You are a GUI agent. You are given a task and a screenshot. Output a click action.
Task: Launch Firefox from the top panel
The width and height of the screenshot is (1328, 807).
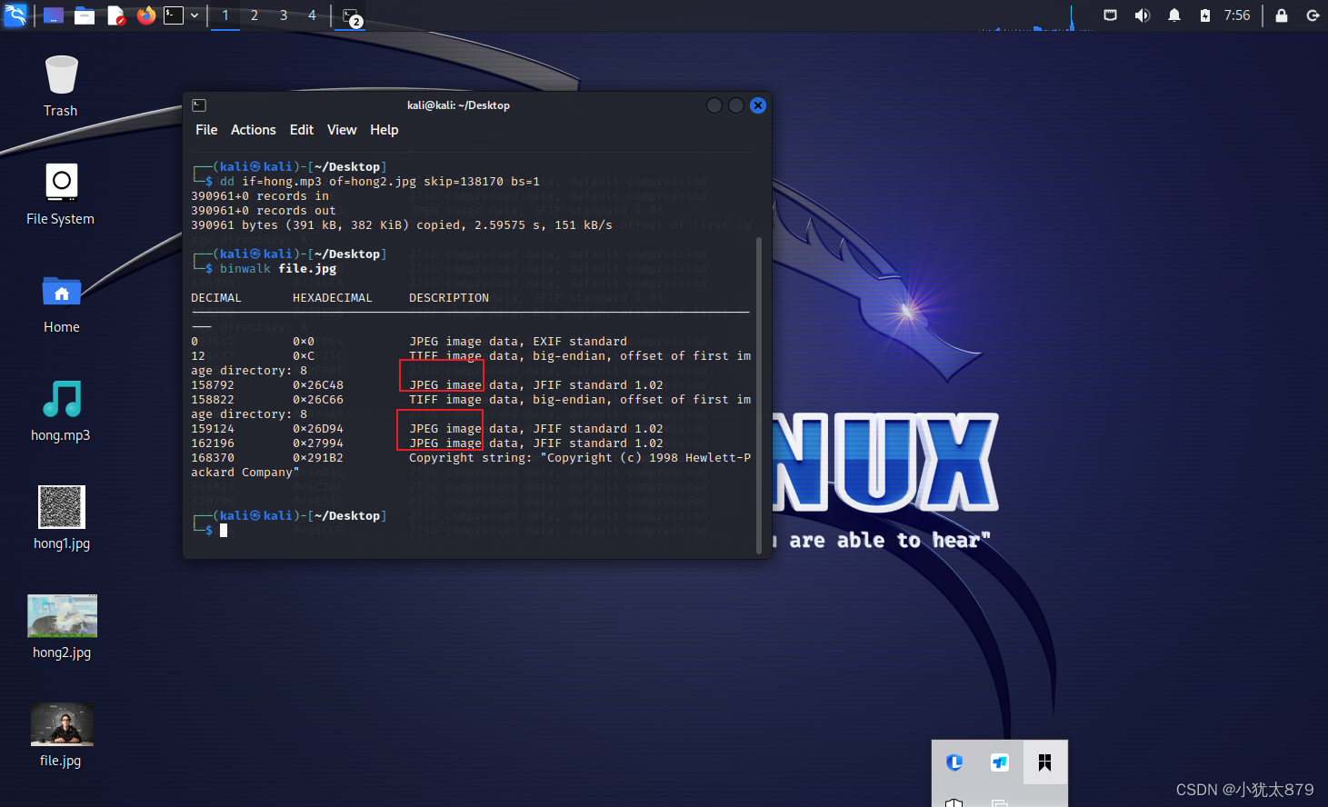point(145,15)
